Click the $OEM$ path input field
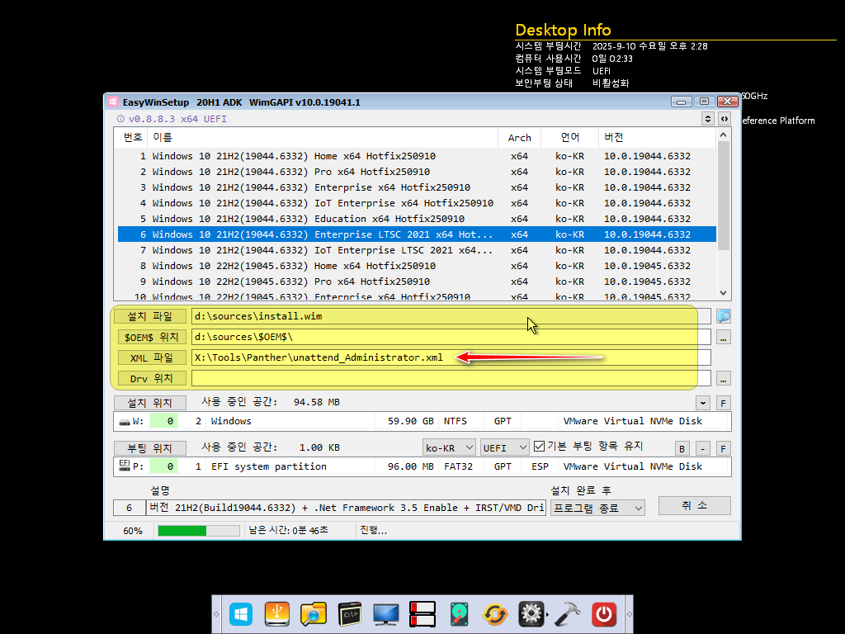Screen dimensions: 845x634 pos(451,337)
